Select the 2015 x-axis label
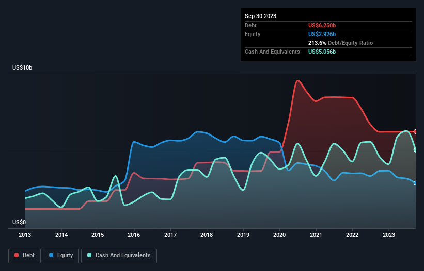The height and width of the screenshot is (271, 424). pos(98,235)
